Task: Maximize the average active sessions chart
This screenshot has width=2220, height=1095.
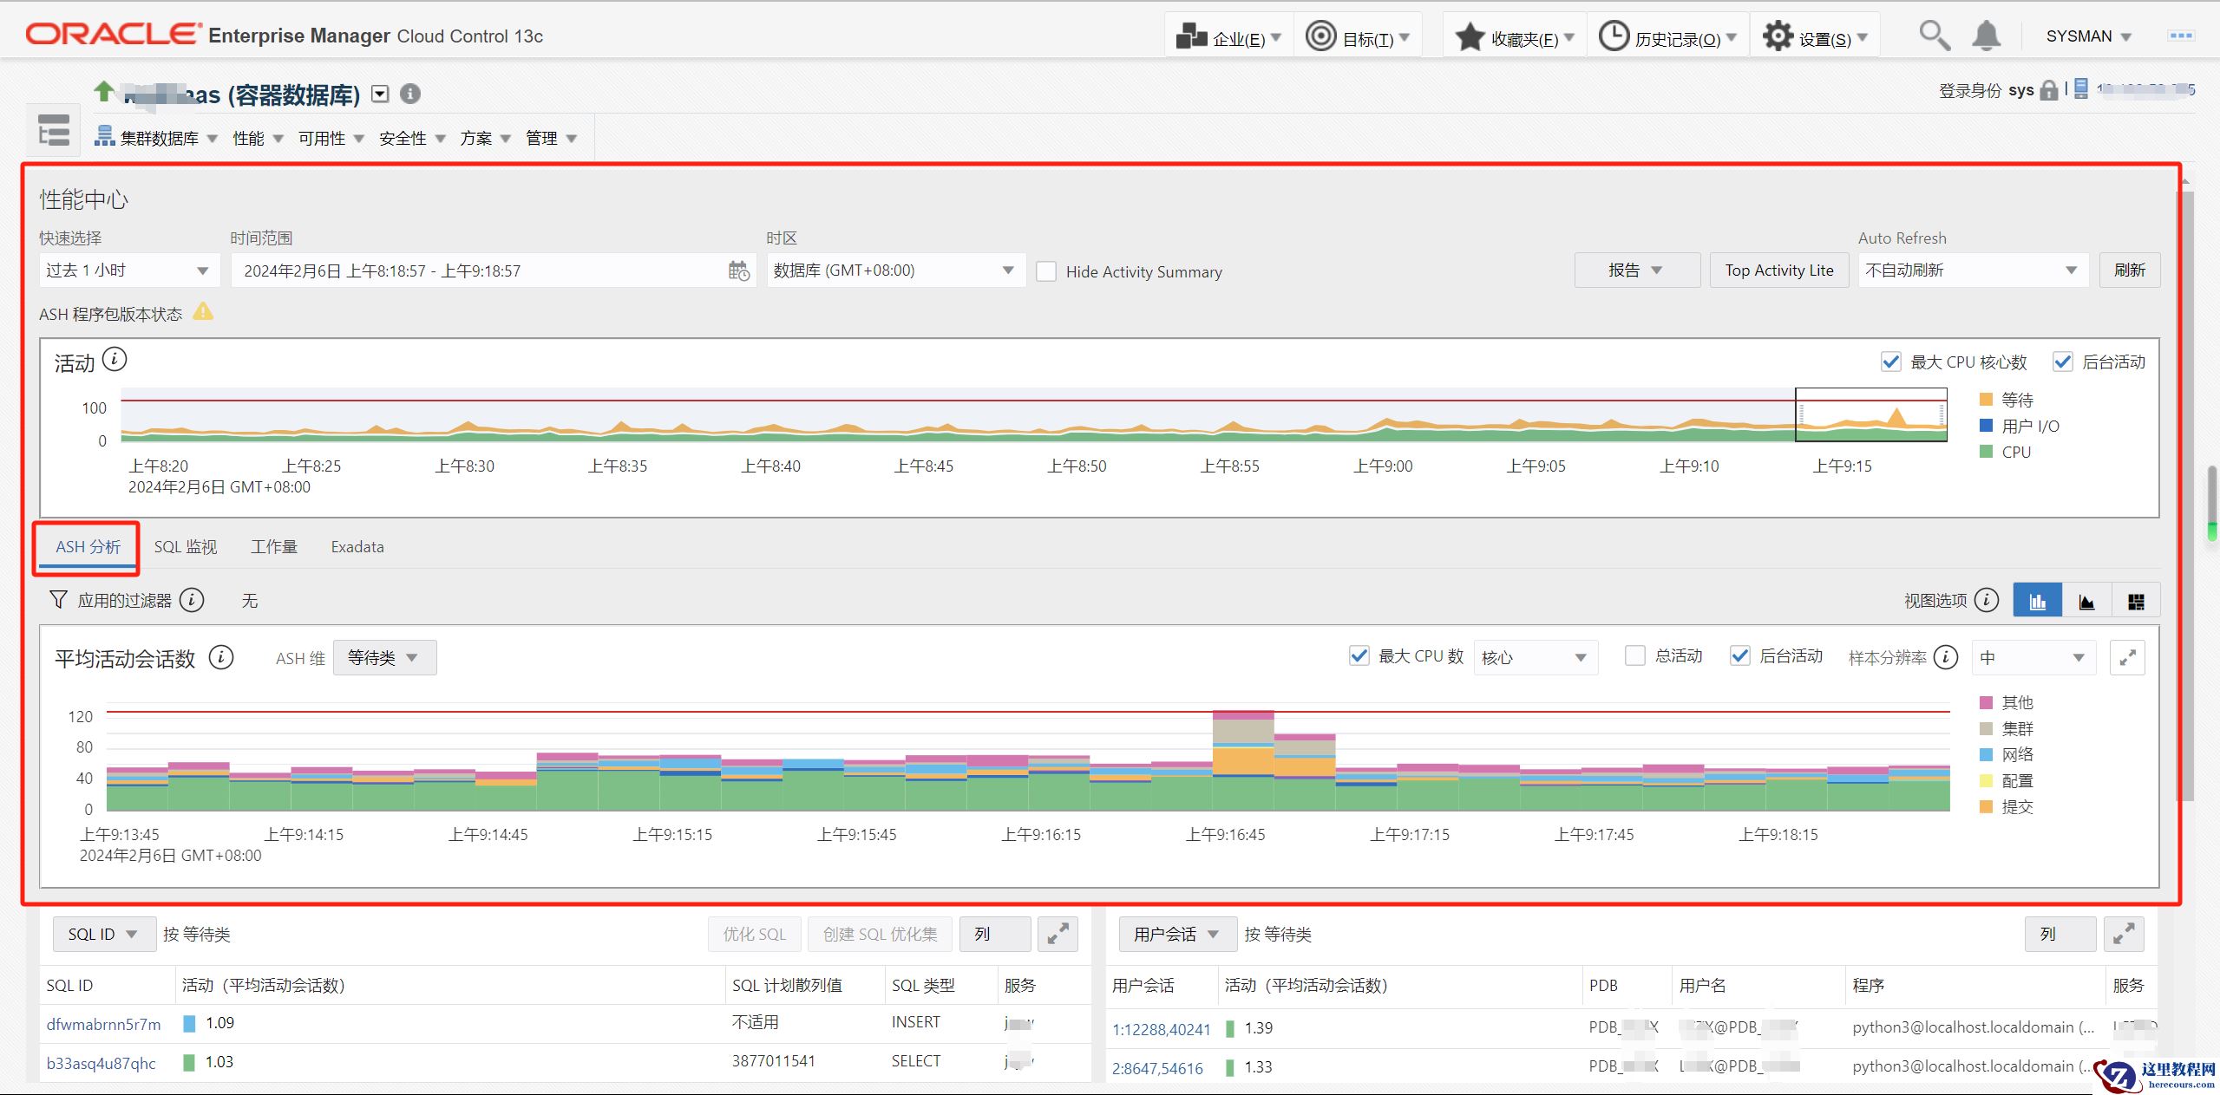Action: (2127, 658)
